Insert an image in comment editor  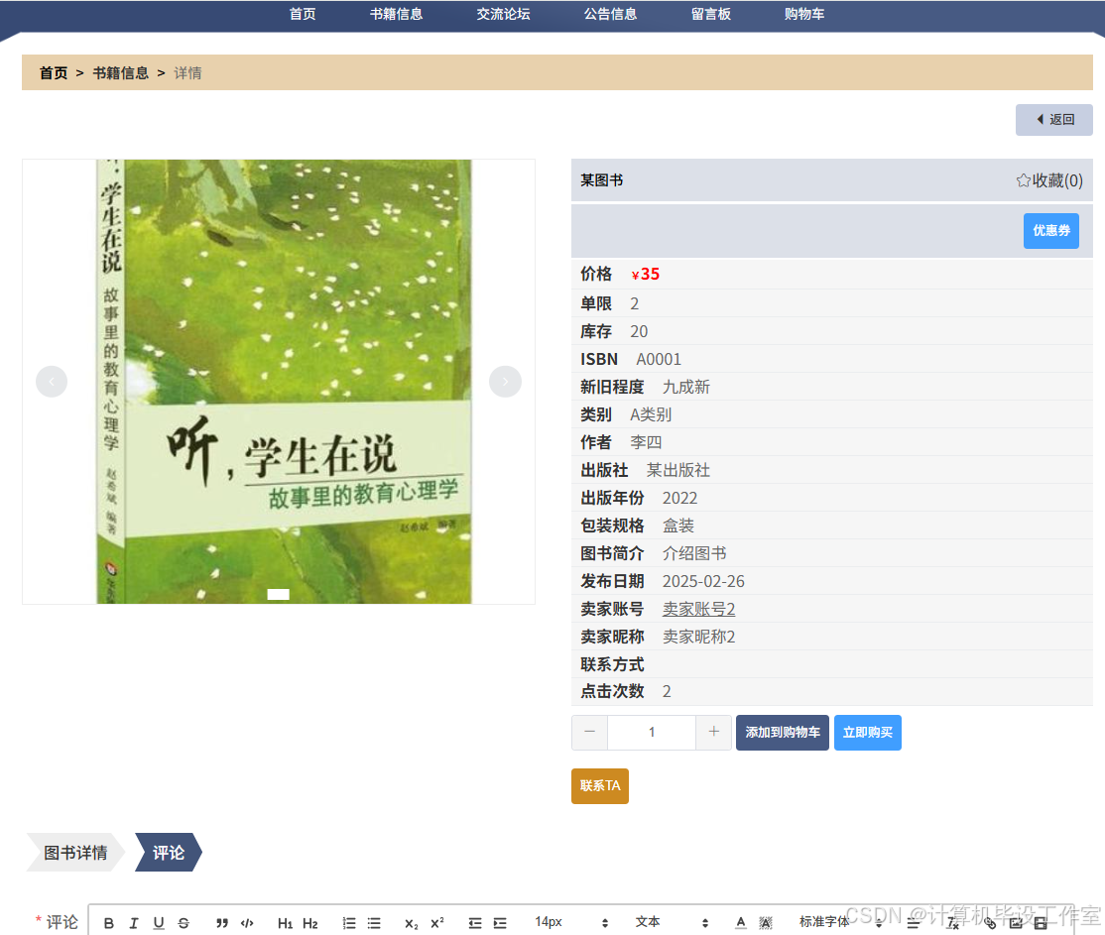point(1016,923)
